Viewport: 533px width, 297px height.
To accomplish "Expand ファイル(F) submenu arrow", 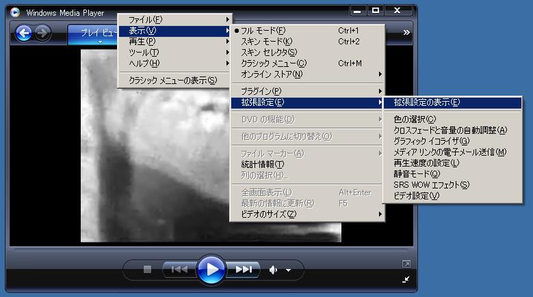I will point(227,20).
